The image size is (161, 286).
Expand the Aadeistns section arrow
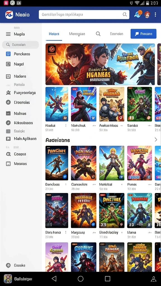pyautogui.click(x=156, y=140)
